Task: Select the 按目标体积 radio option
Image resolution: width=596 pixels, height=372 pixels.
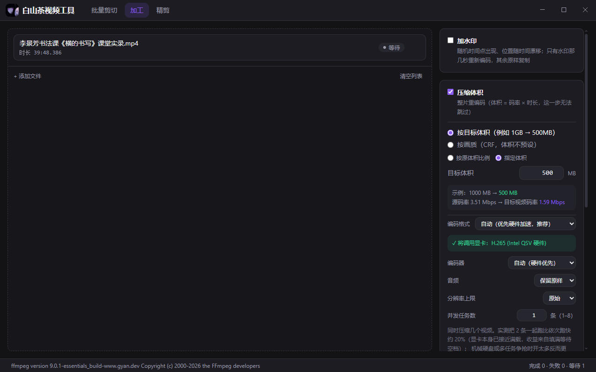Action: click(450, 133)
